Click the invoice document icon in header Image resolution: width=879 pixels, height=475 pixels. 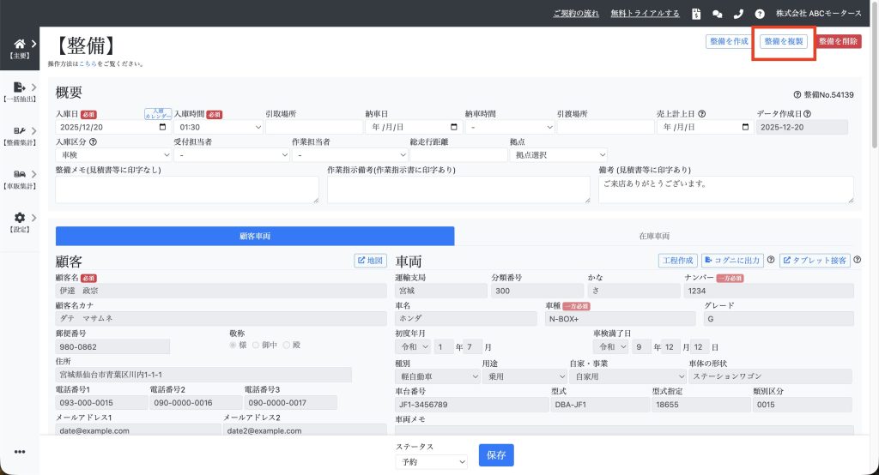click(x=696, y=14)
